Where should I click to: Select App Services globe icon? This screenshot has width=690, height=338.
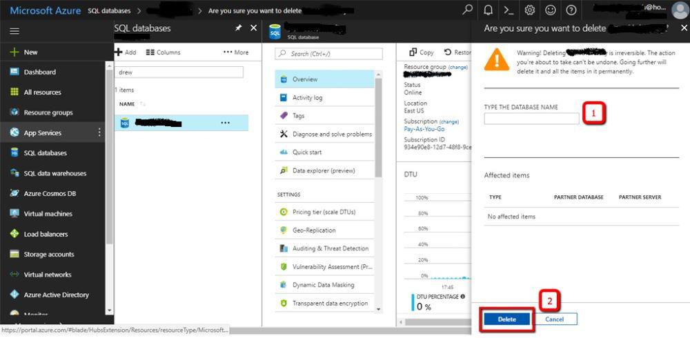(x=14, y=132)
